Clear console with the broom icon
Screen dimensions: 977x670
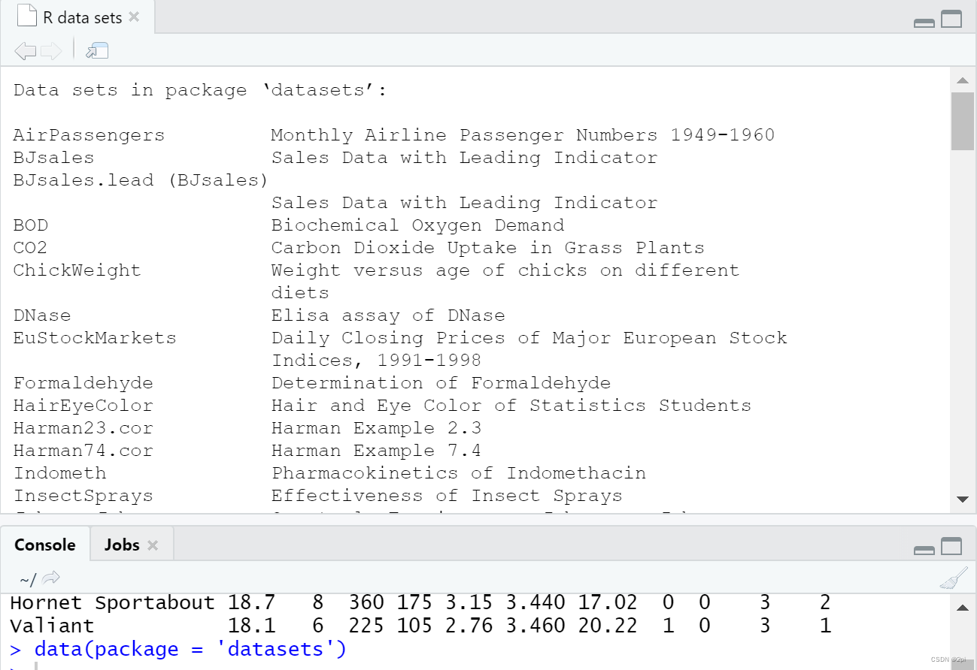tap(954, 578)
